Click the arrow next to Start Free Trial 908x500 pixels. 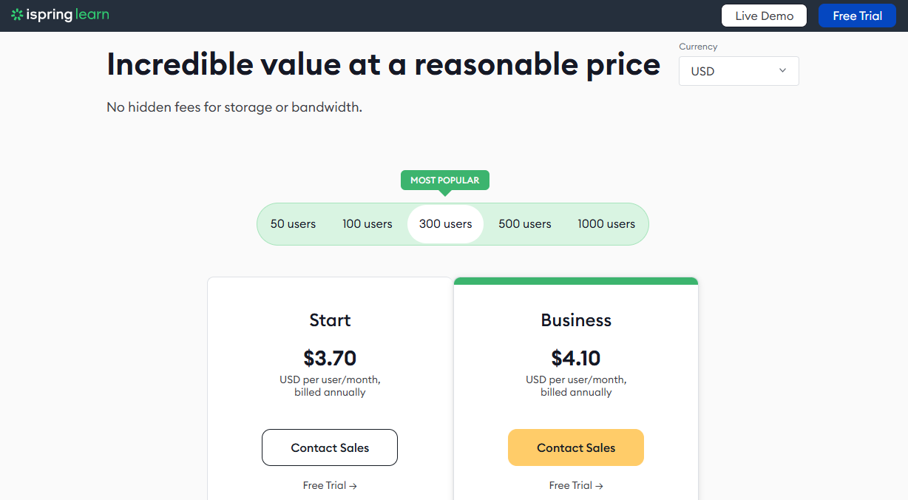click(x=353, y=486)
